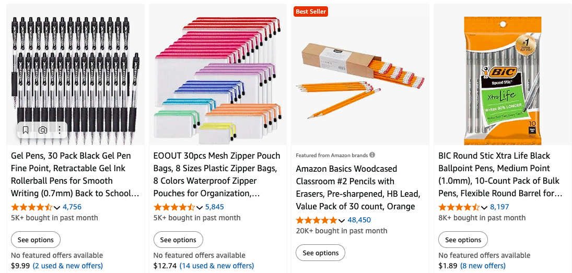The height and width of the screenshot is (273, 572).
Task: Click the bookmark icon on gel pens image
Action: coord(26,130)
